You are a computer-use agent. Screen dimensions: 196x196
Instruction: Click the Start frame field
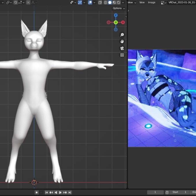point(179,192)
